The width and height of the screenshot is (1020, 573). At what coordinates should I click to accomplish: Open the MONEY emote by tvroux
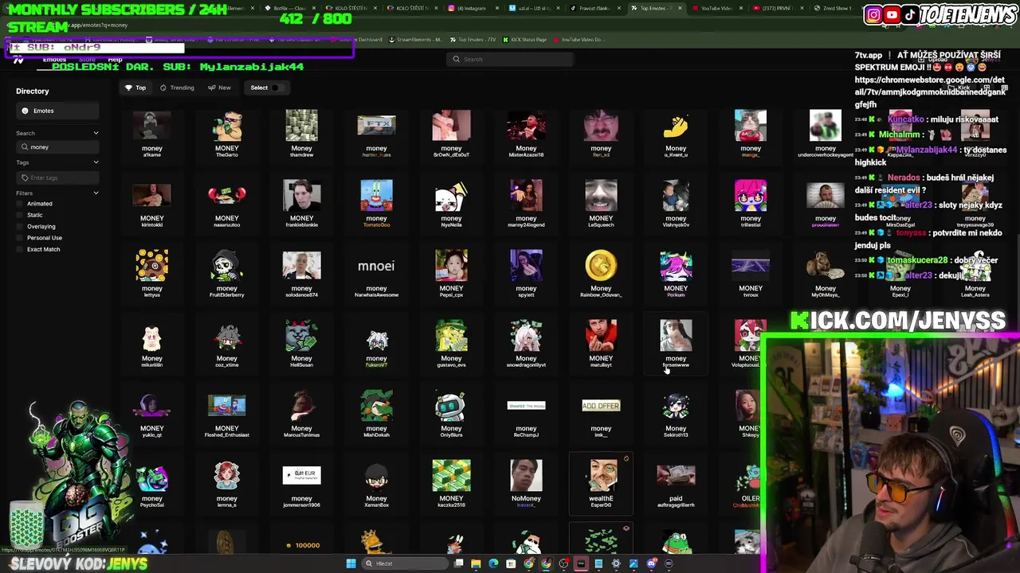coord(751,273)
